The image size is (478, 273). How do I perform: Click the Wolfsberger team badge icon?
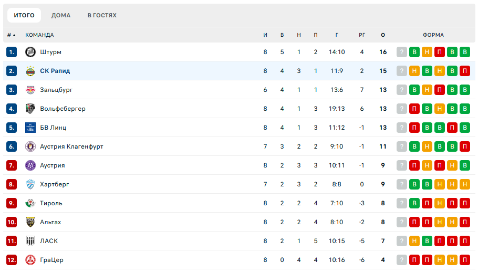(30, 109)
